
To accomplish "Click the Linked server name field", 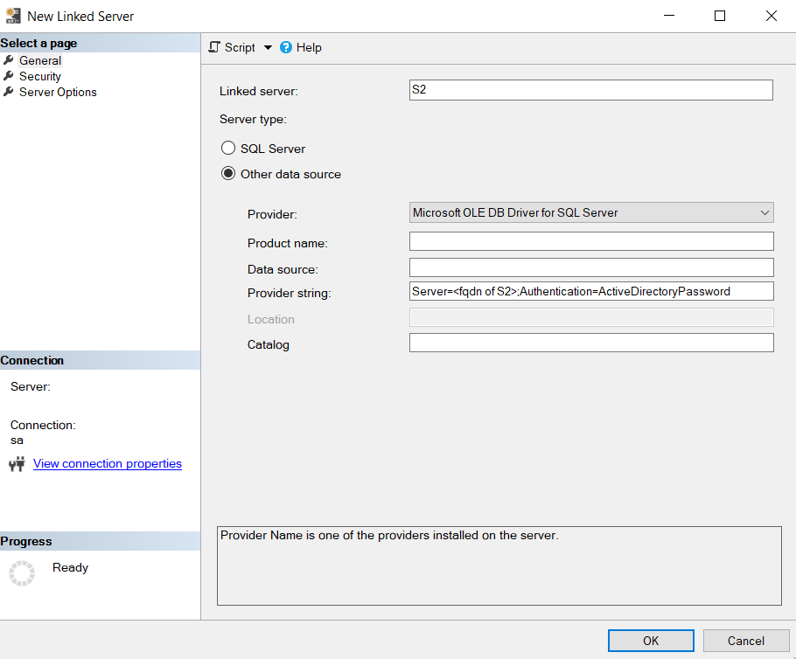I will click(x=590, y=90).
